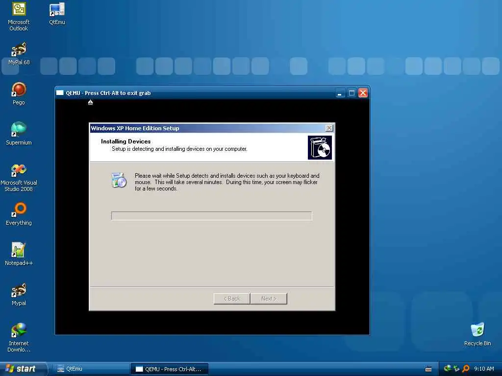This screenshot has height=376, width=502.
Task: Open Microsoft Visual Studio 2008 shortcut
Action: pos(19,177)
